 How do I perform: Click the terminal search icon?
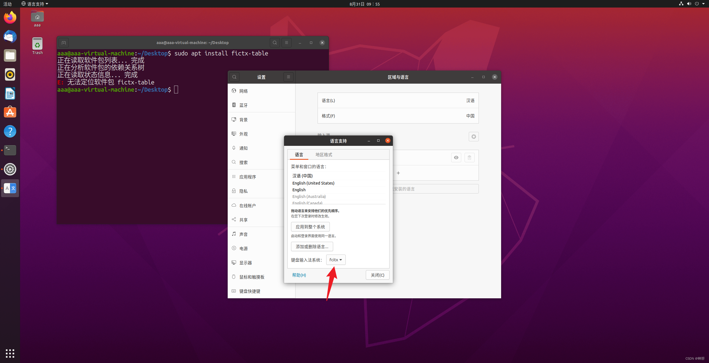(x=275, y=43)
